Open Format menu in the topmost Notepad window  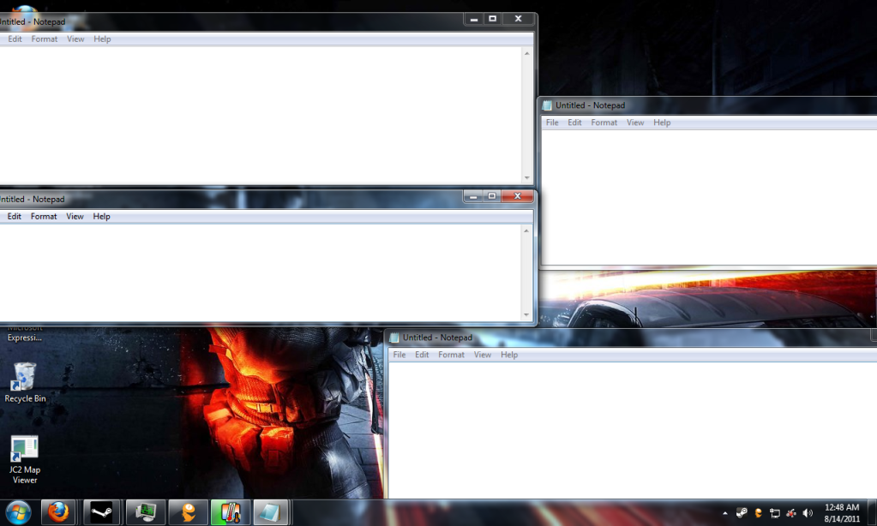click(x=45, y=39)
